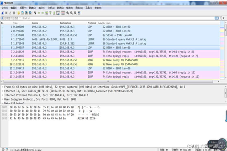Viewport: 227px width, 151px height.
Task: Sort packets by Source column header
Action: pyautogui.click(x=35, y=23)
